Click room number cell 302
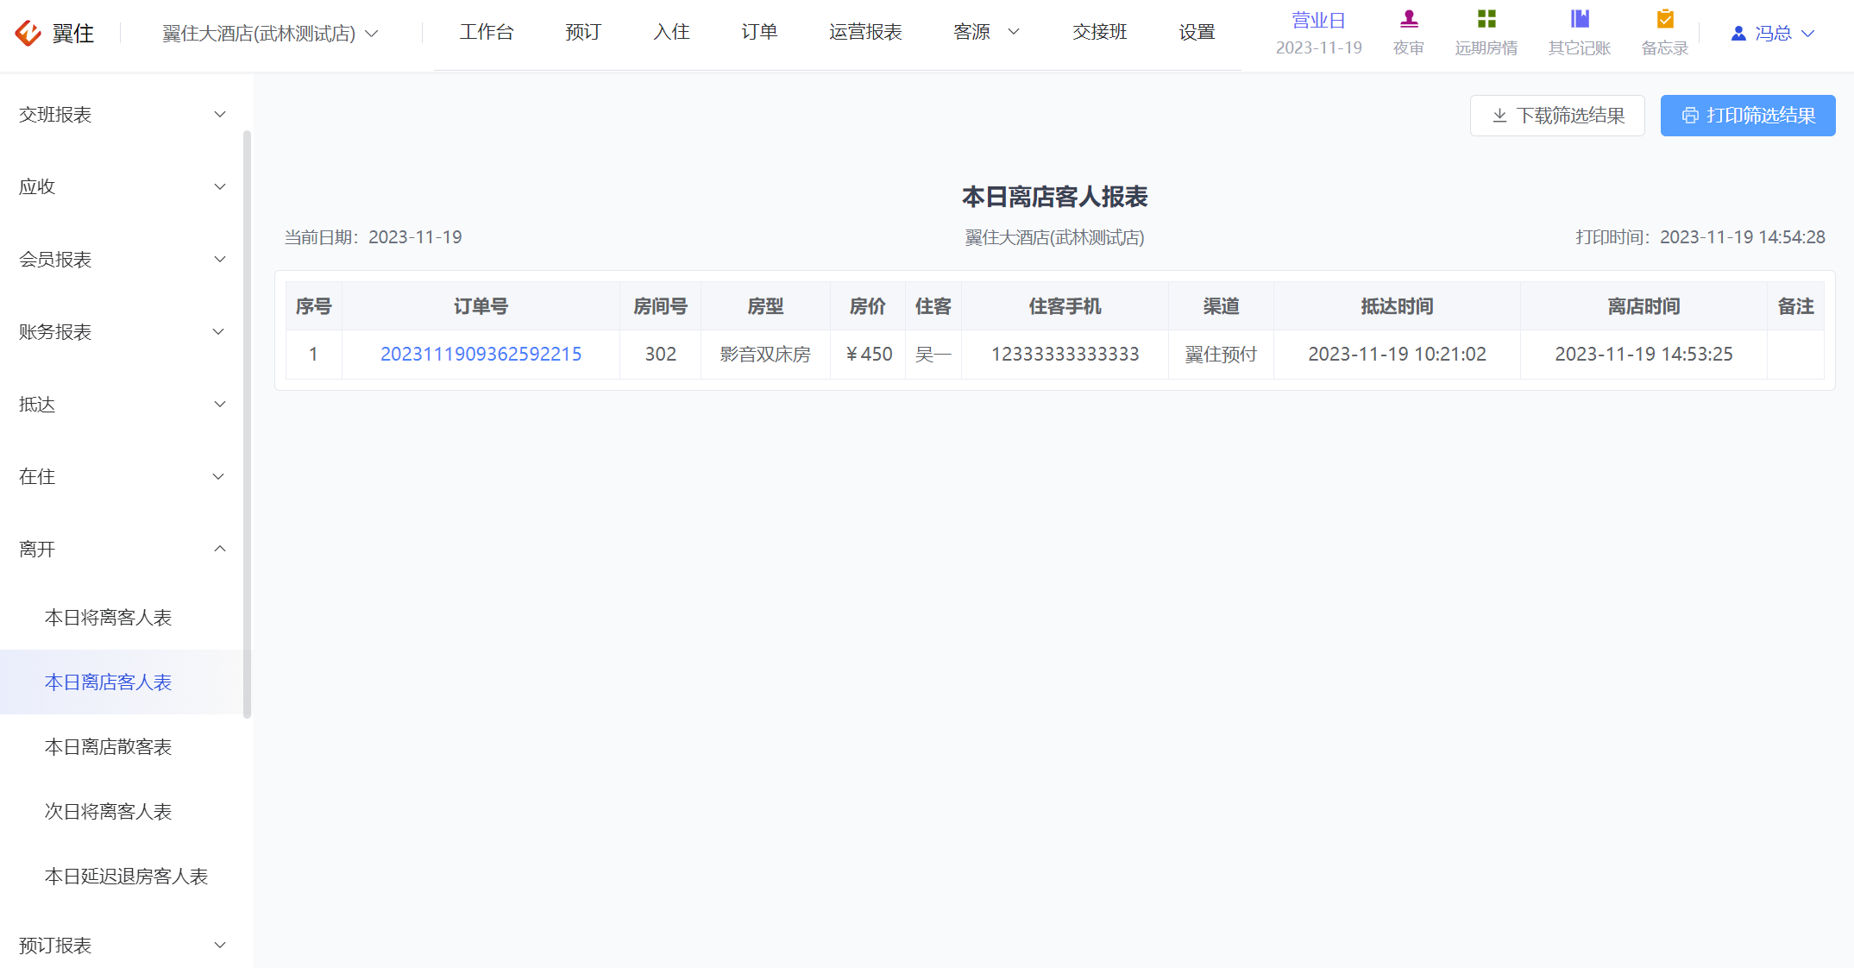1854x968 pixels. click(661, 354)
